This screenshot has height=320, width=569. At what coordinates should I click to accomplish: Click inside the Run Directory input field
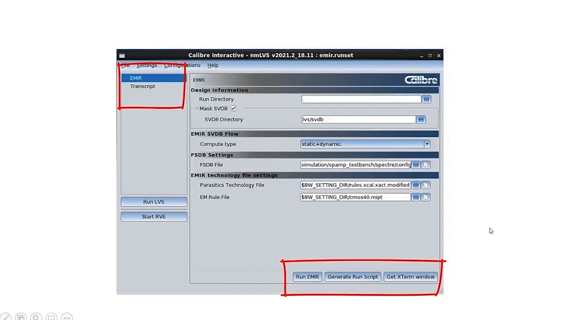[361, 99]
